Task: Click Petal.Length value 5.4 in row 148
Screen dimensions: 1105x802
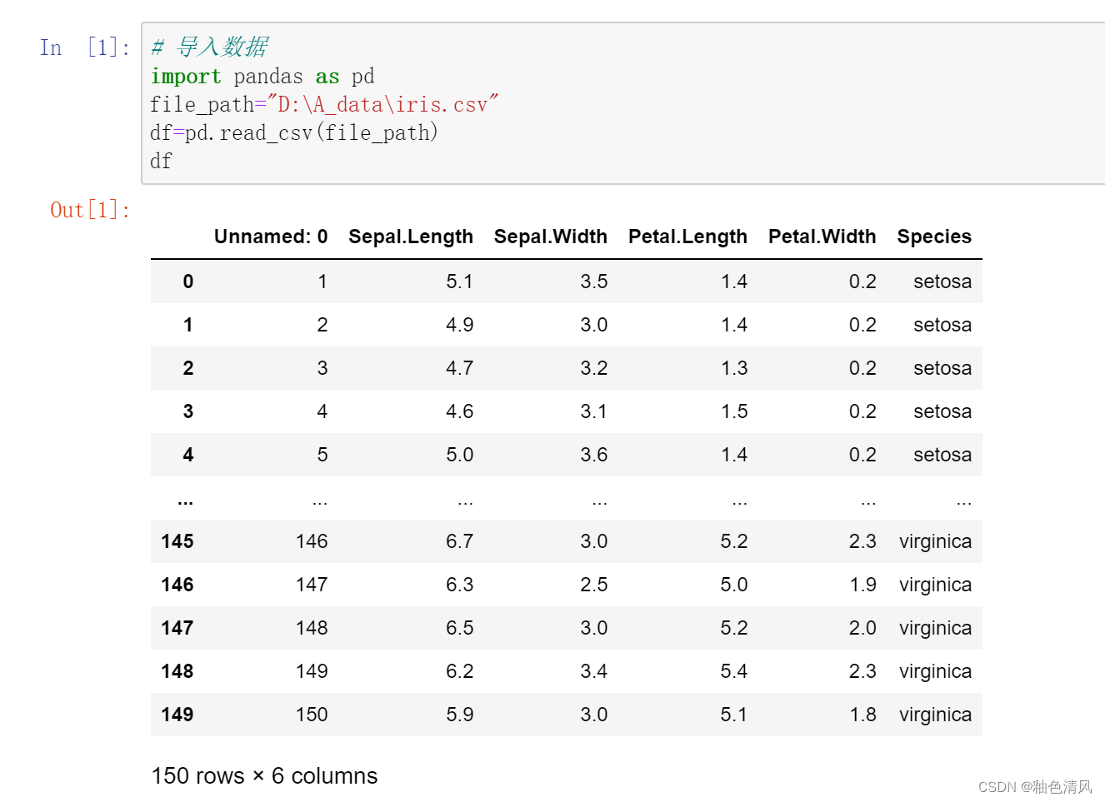Action: coord(734,671)
